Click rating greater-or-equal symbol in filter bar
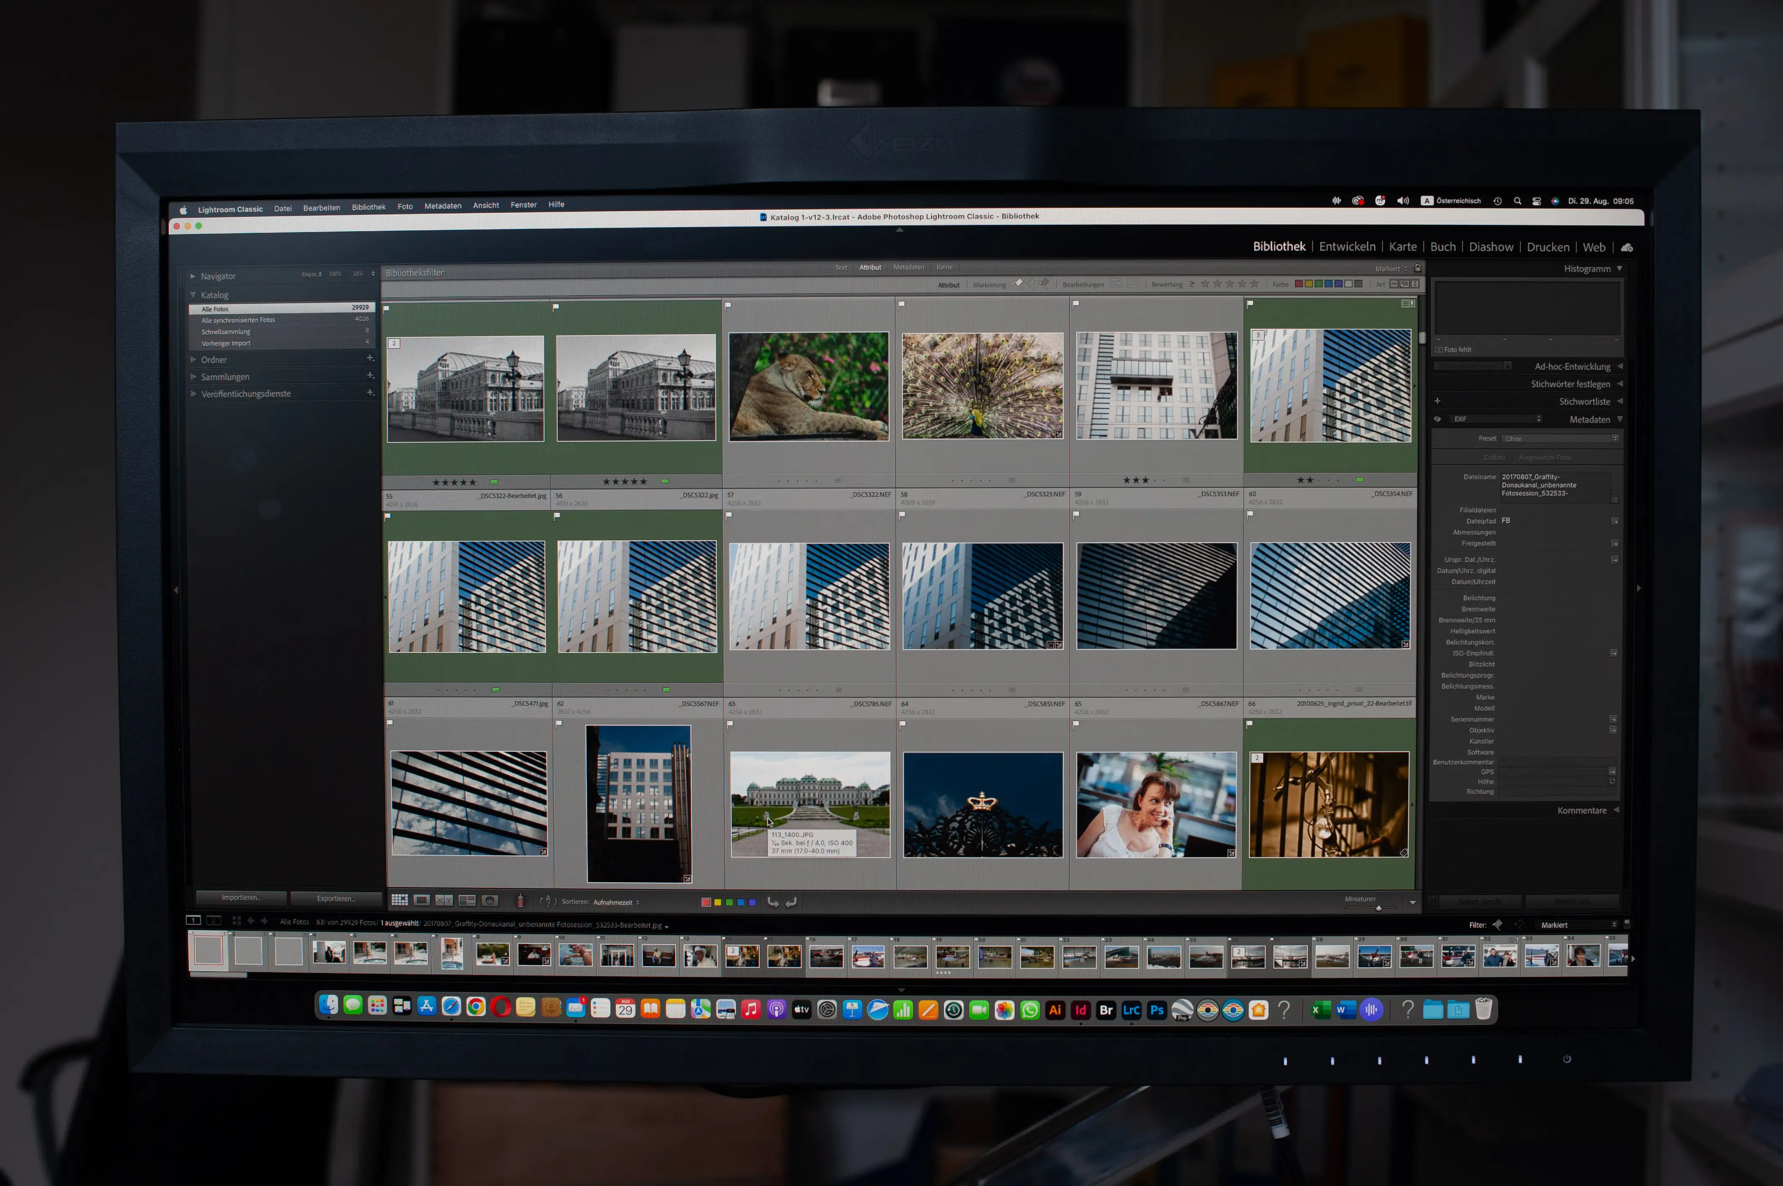 [x=1192, y=284]
